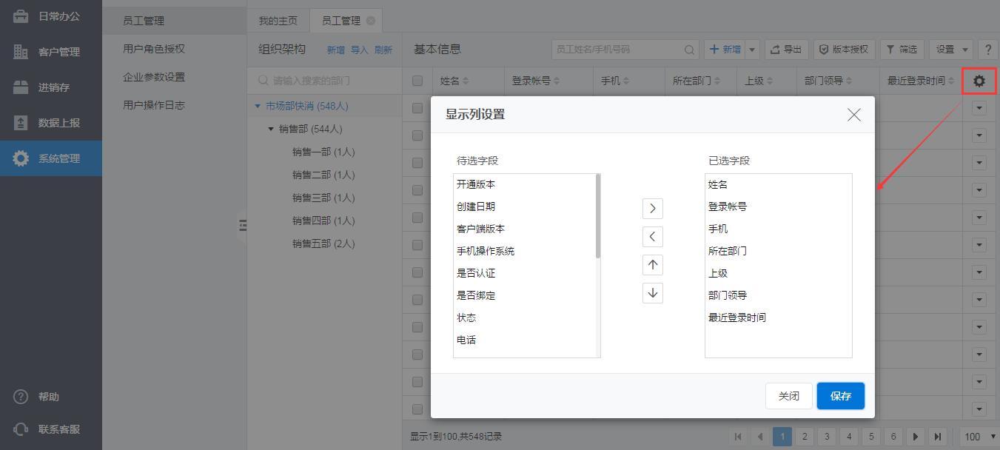Check the last visible row checkbox
1000x450 pixels.
pyautogui.click(x=417, y=409)
